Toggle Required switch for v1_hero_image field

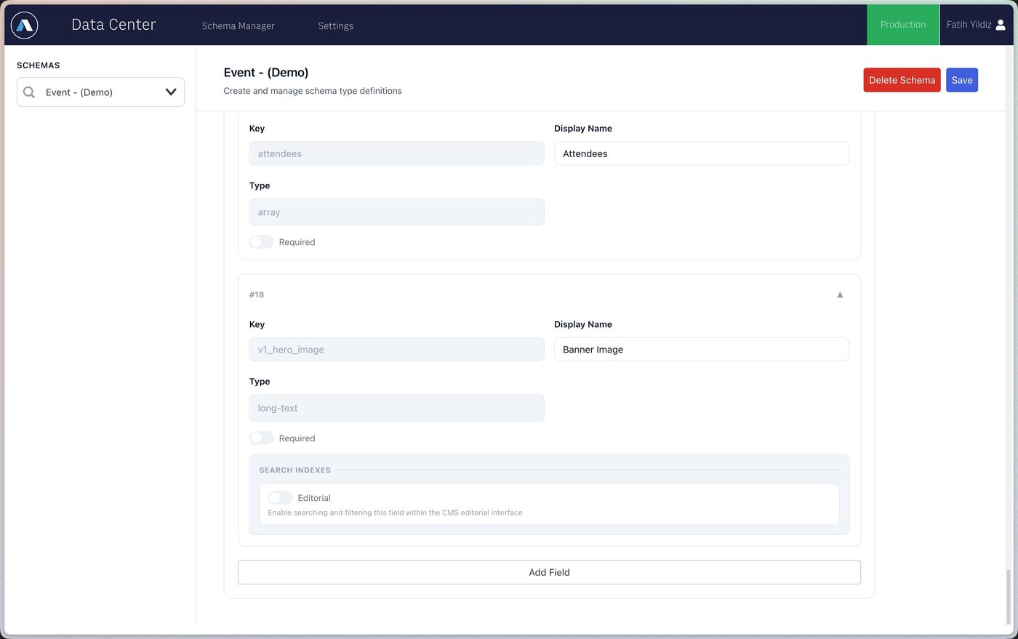pos(261,438)
